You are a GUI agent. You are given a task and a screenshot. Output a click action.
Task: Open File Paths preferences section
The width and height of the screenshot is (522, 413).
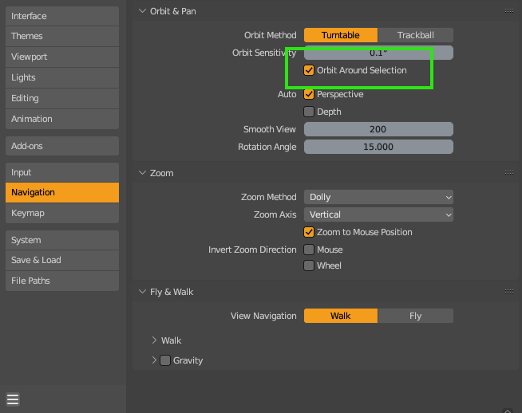[x=62, y=281]
